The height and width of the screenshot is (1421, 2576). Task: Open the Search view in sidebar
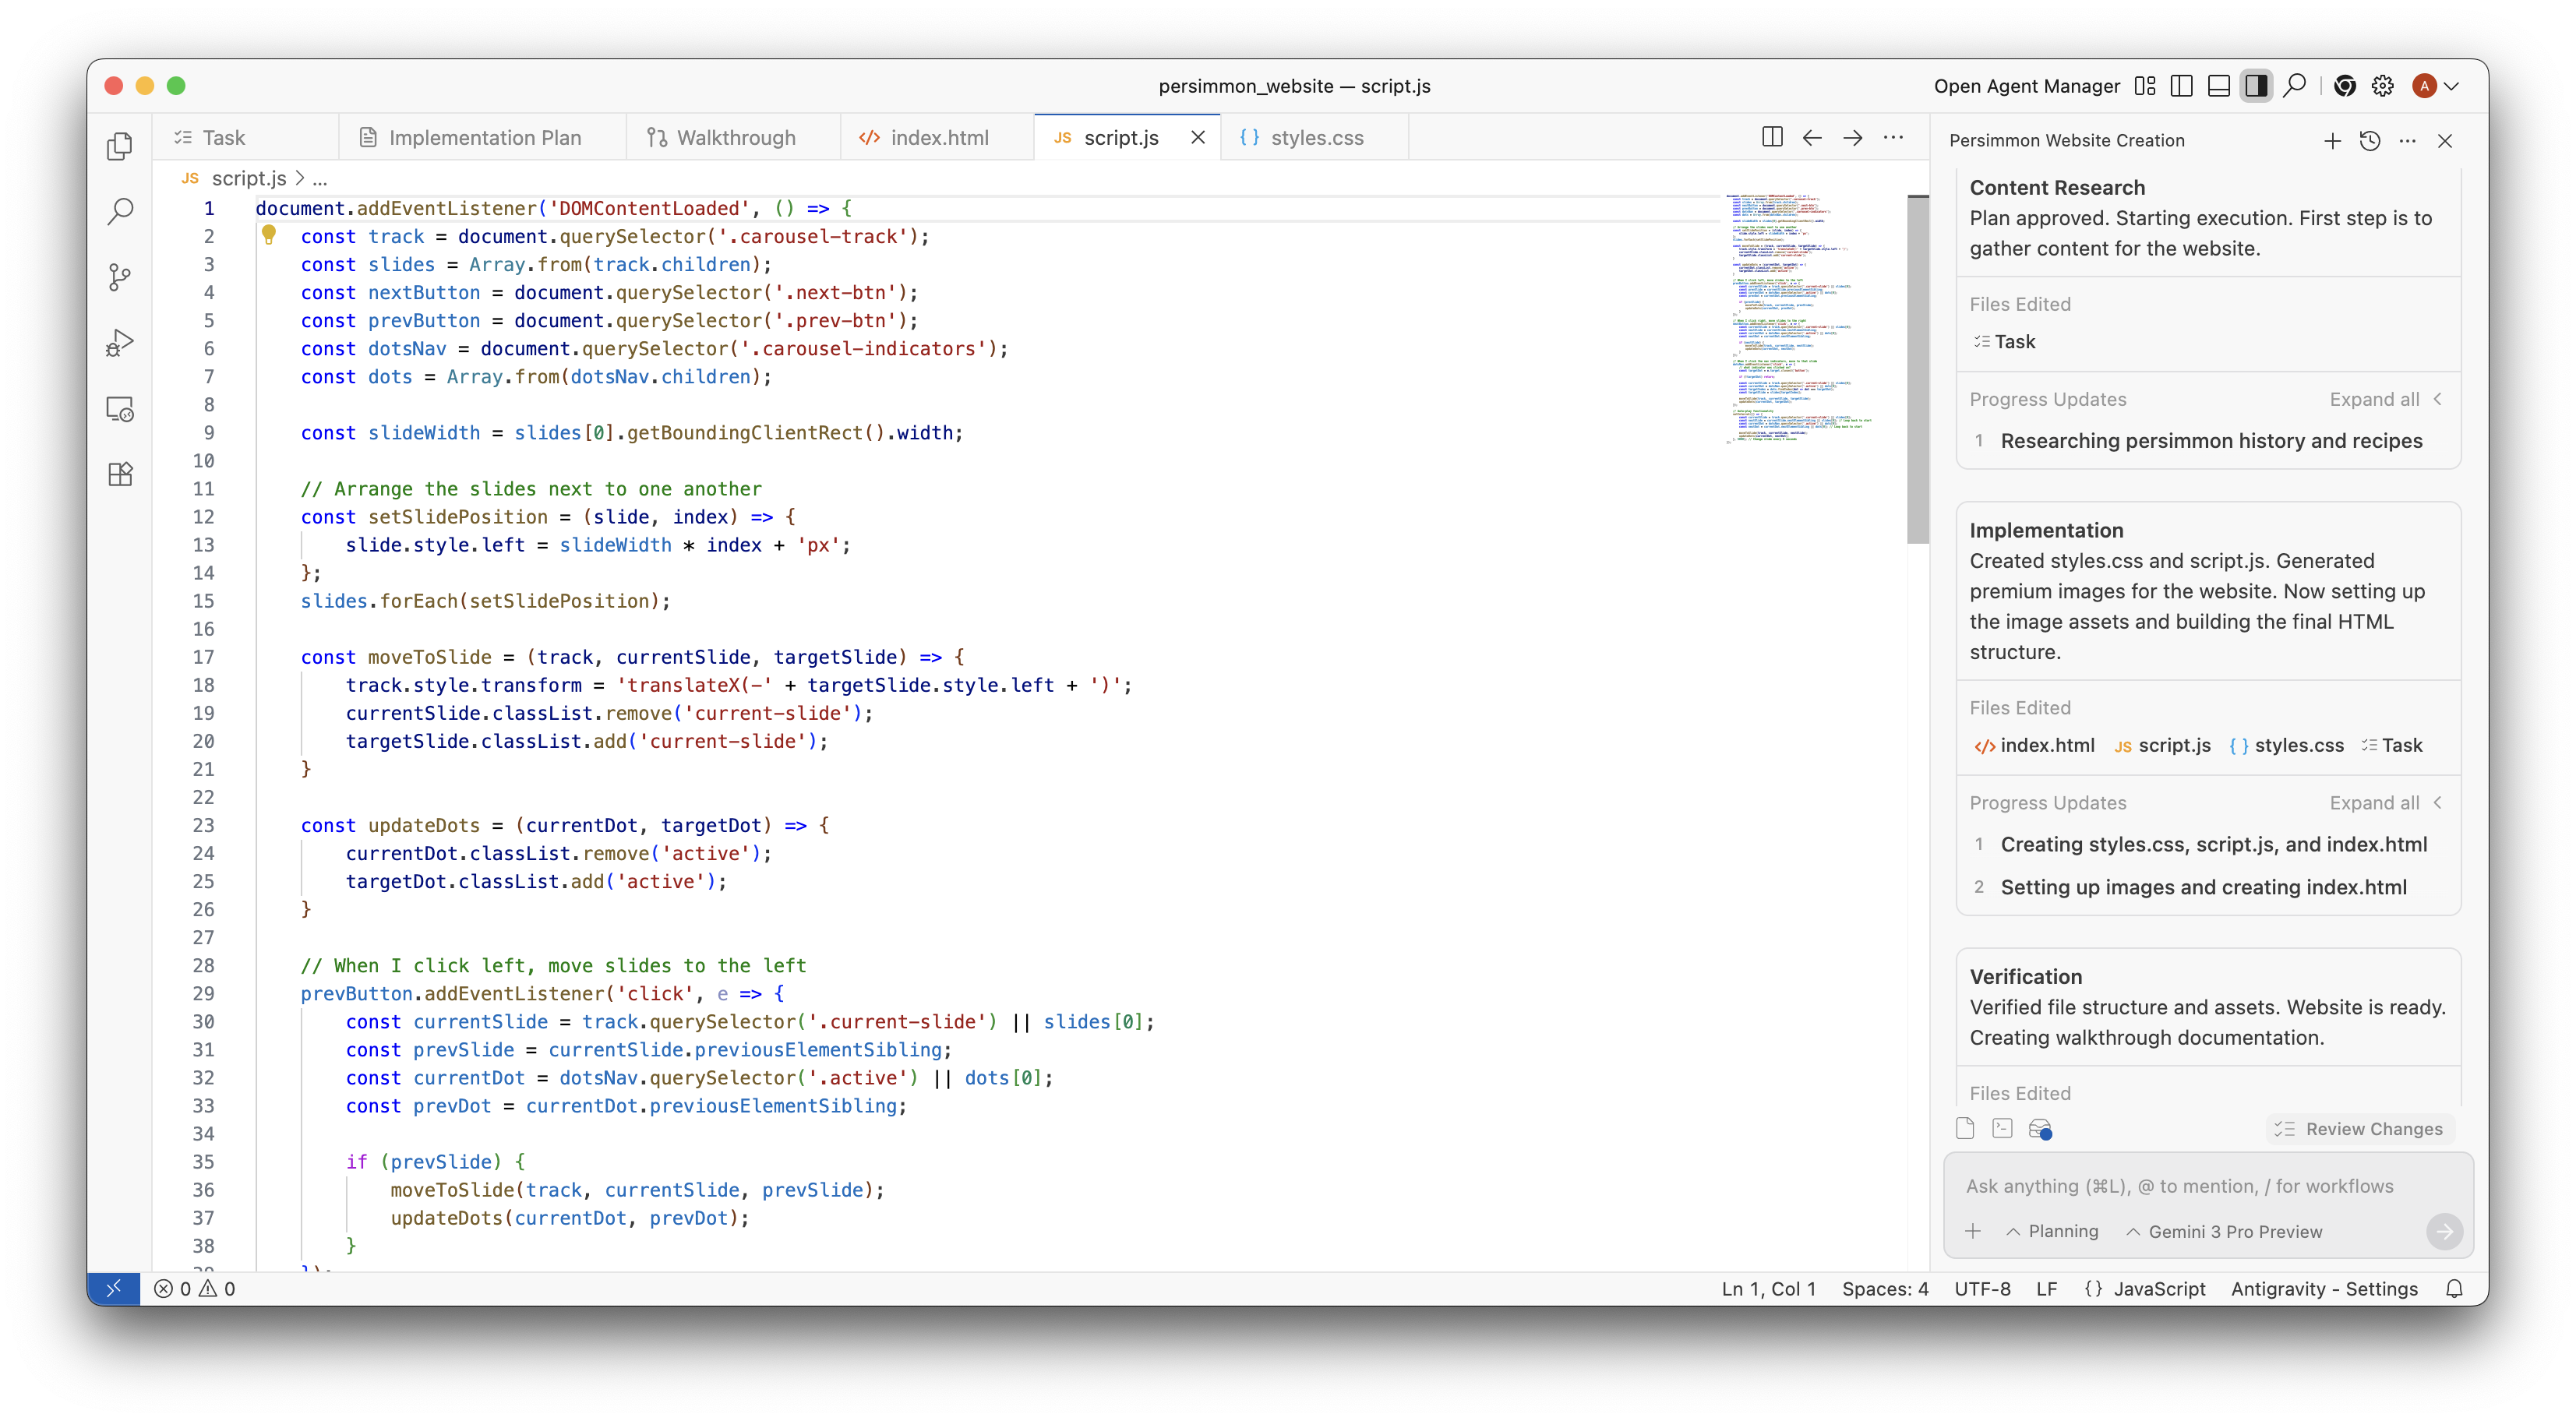[120, 211]
